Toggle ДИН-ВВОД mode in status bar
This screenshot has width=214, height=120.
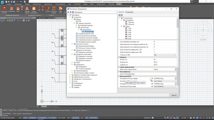[x=76, y=118]
